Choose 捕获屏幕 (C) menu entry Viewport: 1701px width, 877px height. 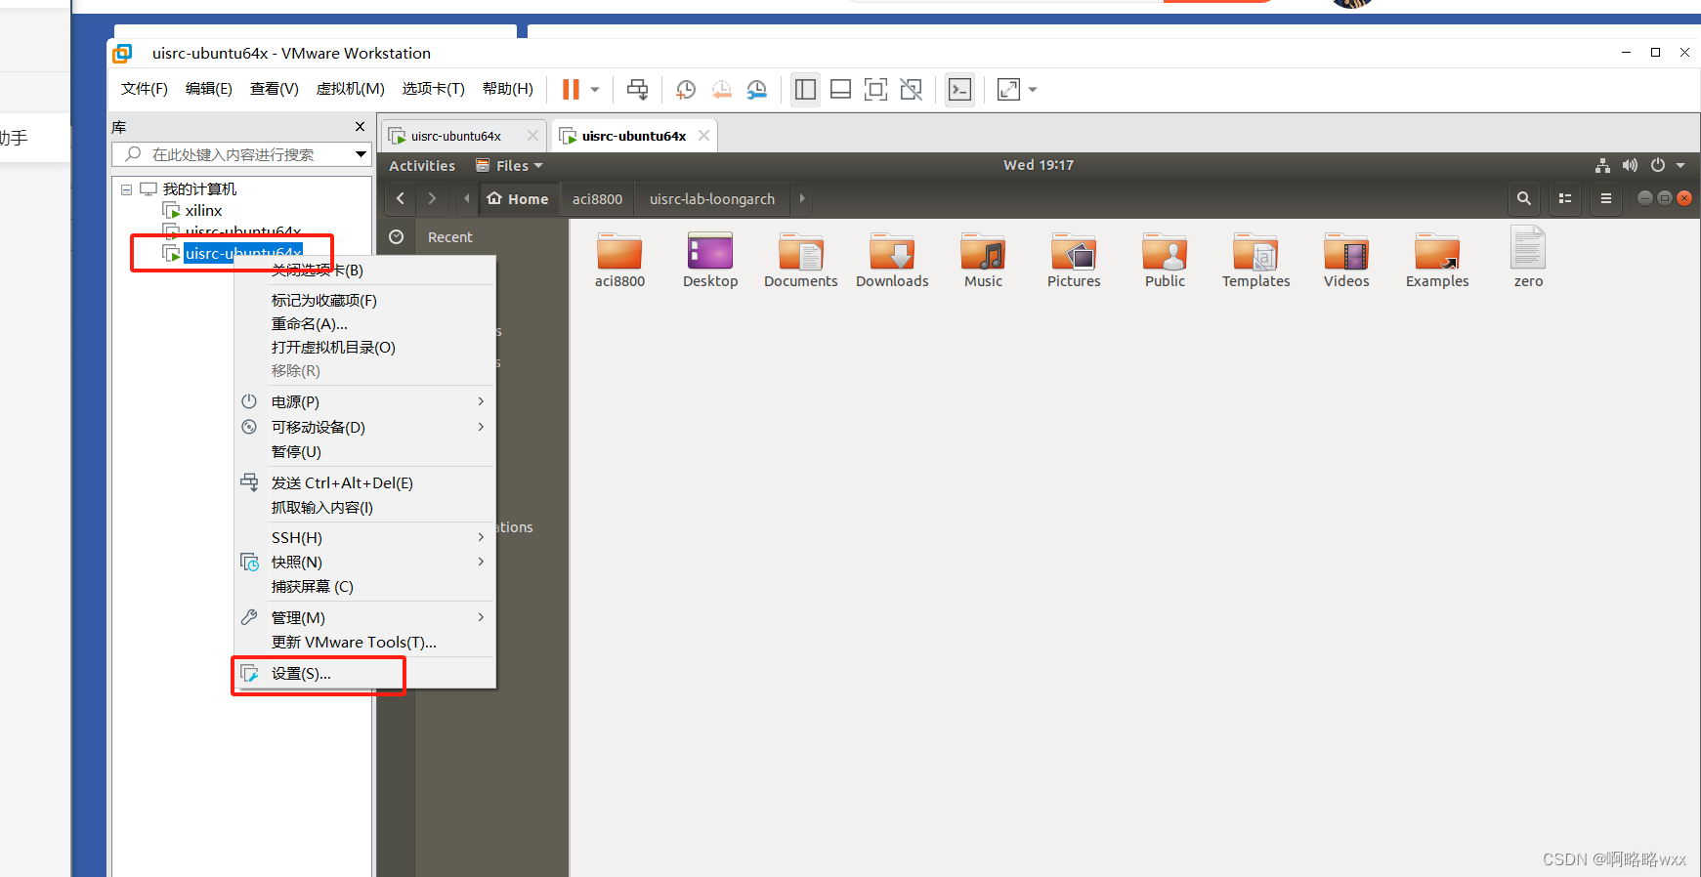click(313, 587)
